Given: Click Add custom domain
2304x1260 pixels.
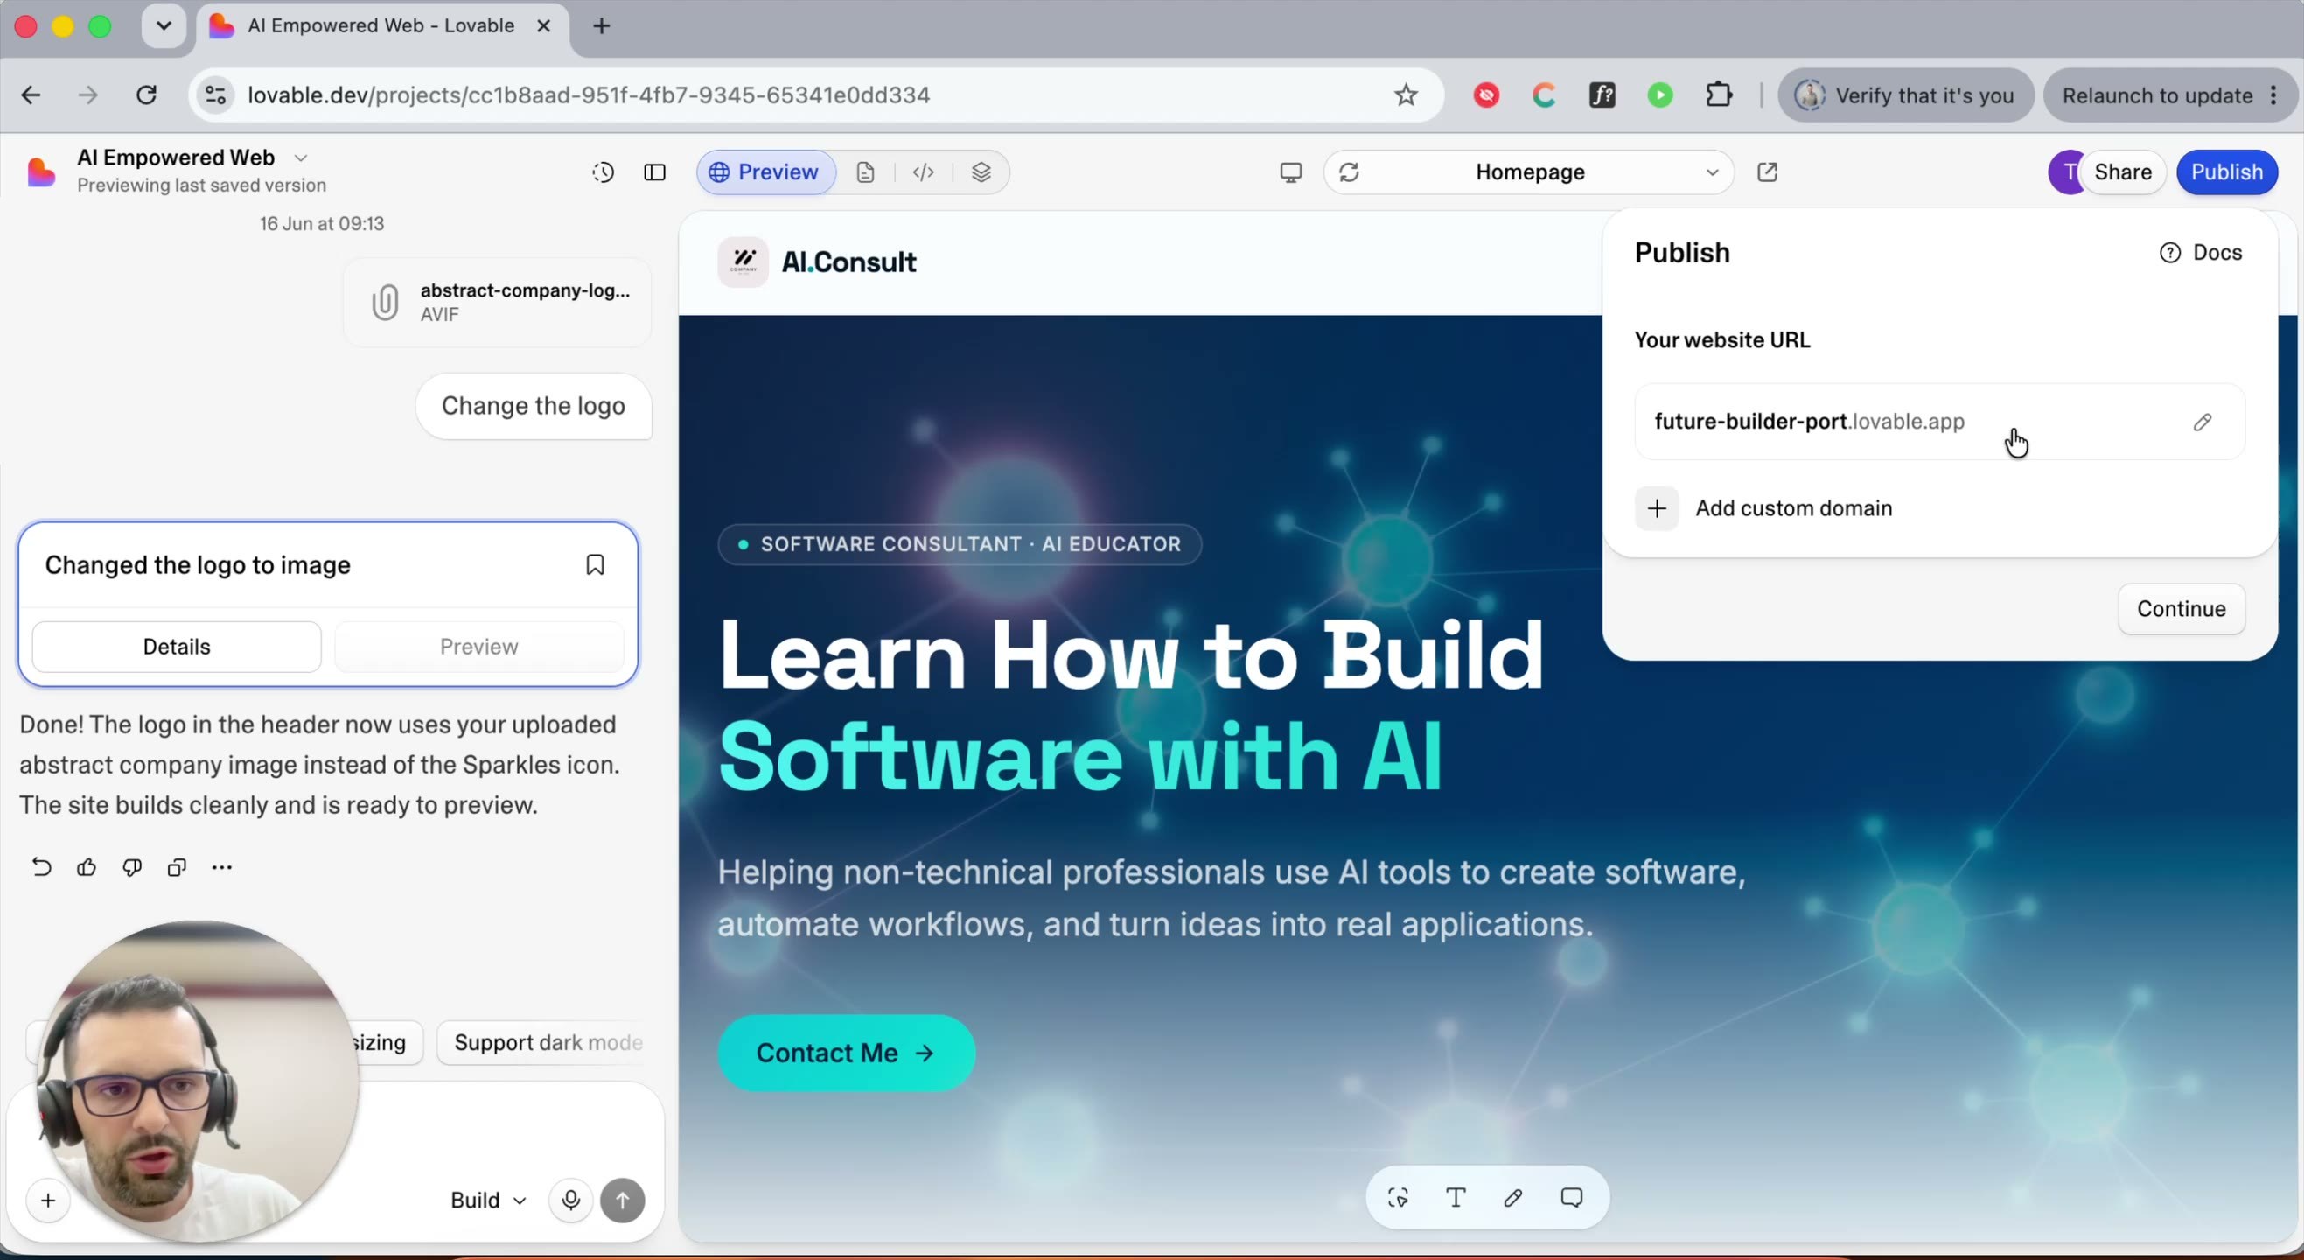Looking at the screenshot, I should pyautogui.click(x=1763, y=508).
